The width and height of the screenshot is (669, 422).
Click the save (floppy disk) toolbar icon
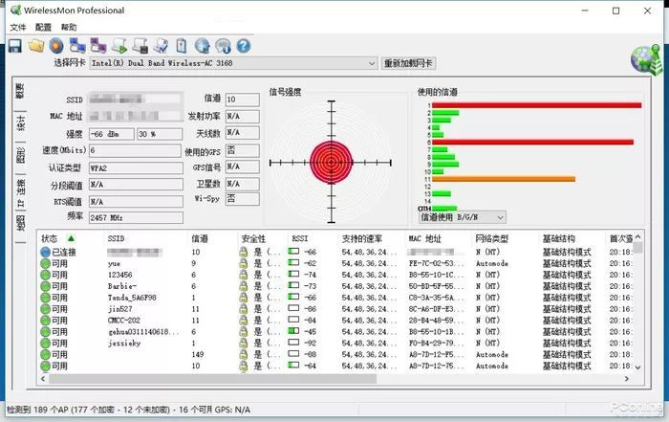(x=15, y=45)
